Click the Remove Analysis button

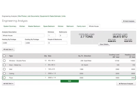(126, 83)
